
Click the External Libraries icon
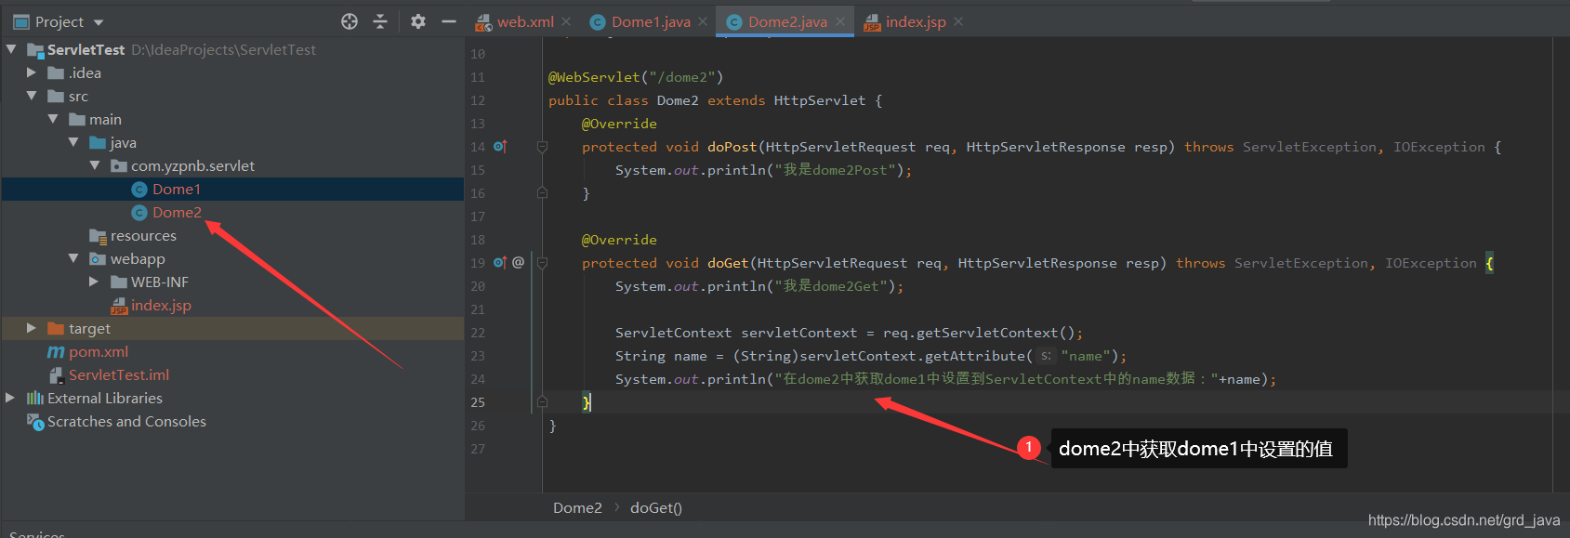coord(35,398)
